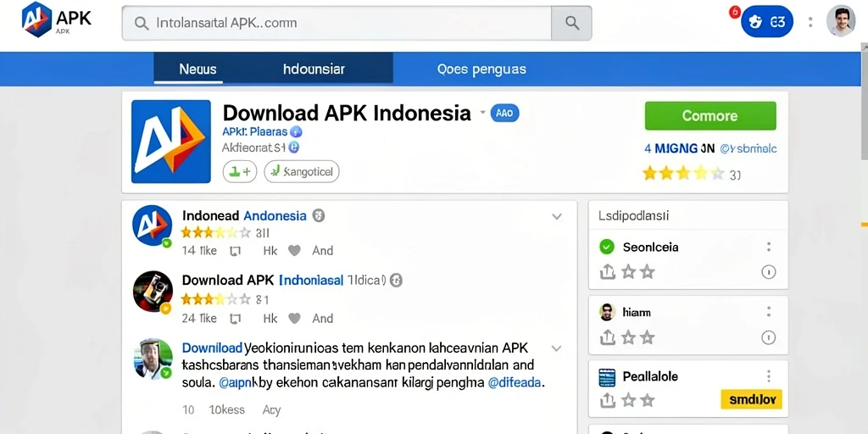
Task: Click the Peallalole list icon
Action: pos(607,377)
